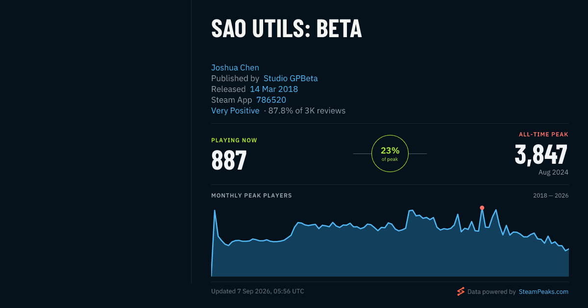Click the 23% of peak circle
588x308 pixels.
(390, 154)
